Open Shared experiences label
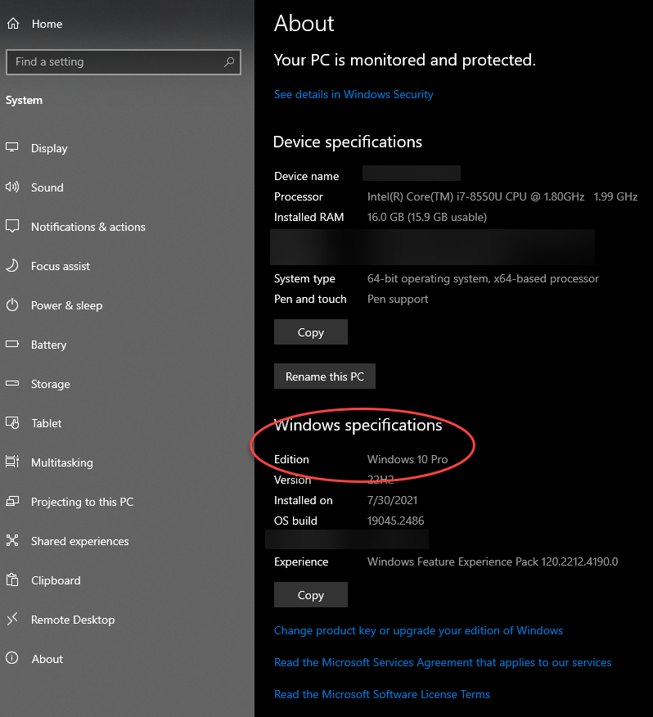Viewport: 653px width, 717px height. pos(80,541)
